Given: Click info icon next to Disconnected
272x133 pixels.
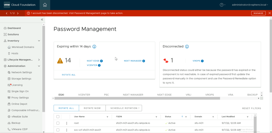Looking at the screenshot, I should [x=187, y=47].
